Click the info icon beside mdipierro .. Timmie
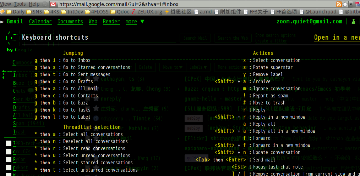Viewport: 360px width, 176px height. (x=96, y=118)
